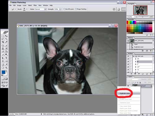Viewport: 155px width, 116px height.
Task: Click the dog thumbnail in Navigator panel
Action: click(x=140, y=10)
